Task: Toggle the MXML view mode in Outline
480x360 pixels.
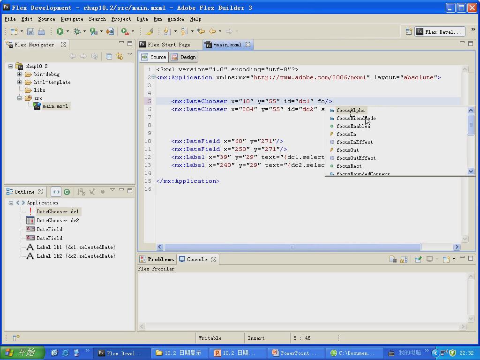Action: tap(56, 192)
